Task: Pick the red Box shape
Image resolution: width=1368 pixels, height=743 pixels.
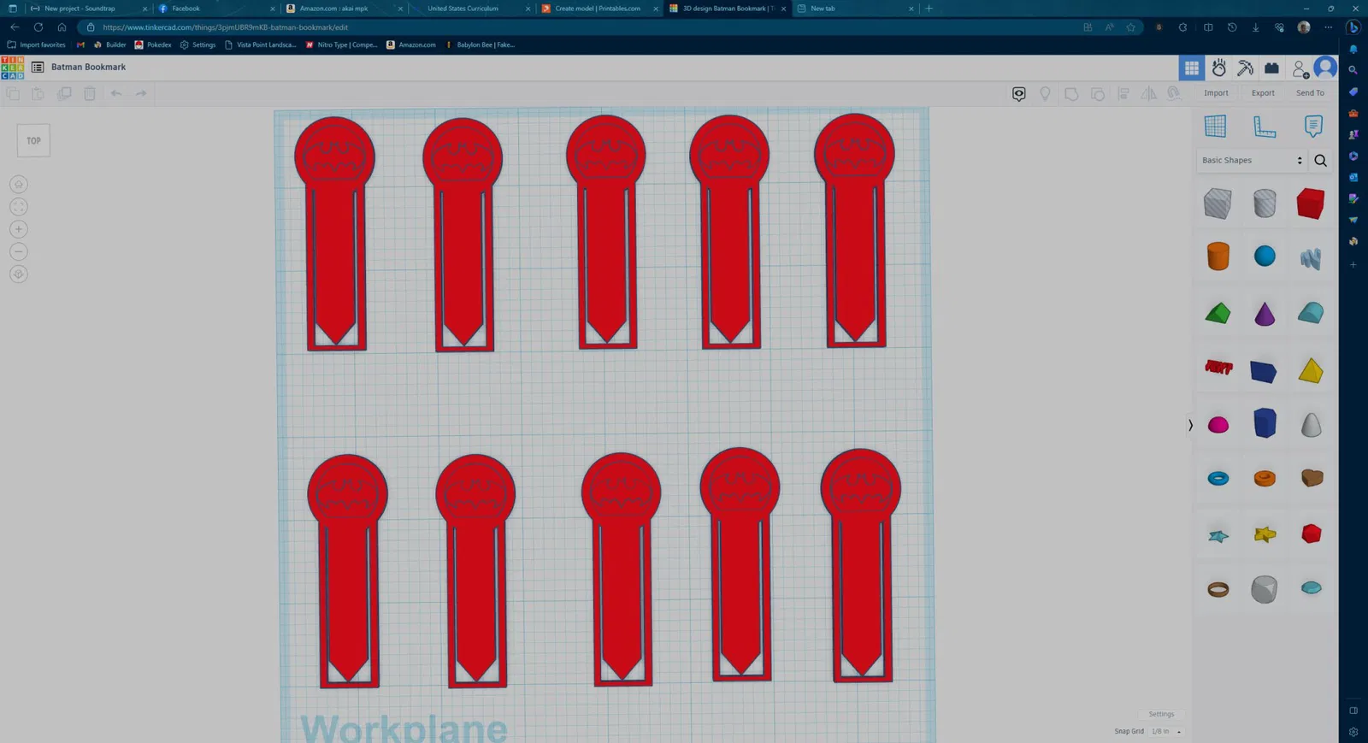Action: 1311,203
